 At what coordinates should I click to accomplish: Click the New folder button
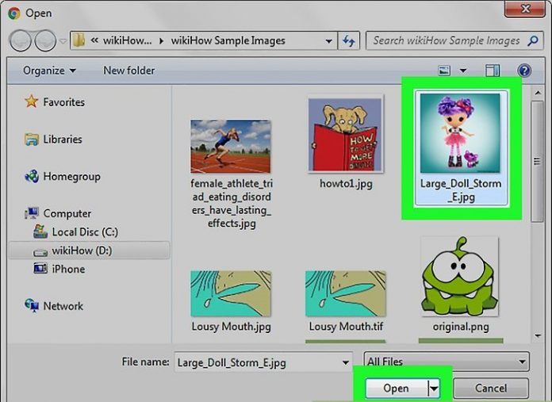pos(129,71)
